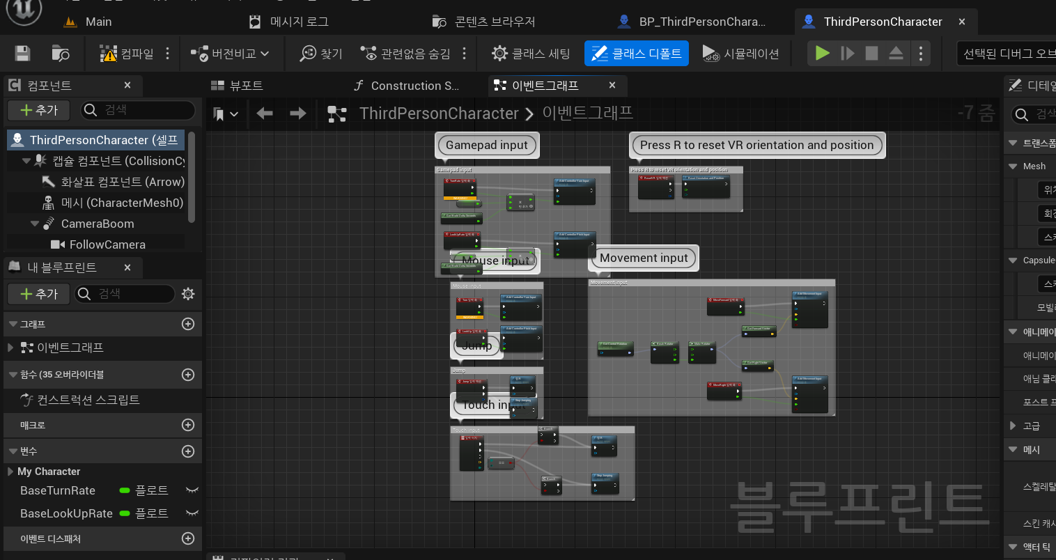Expand the 이벤트그래프 tree item
The width and height of the screenshot is (1056, 560).
[10, 348]
